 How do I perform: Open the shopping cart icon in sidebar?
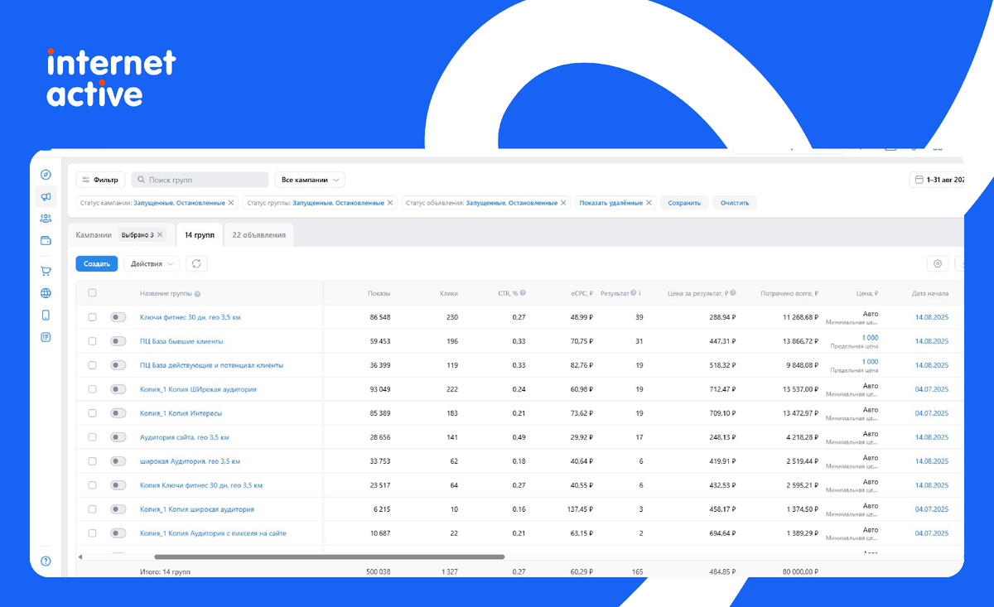[46, 271]
